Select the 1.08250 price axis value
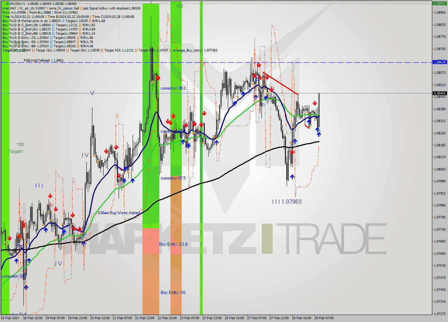 pos(440,133)
